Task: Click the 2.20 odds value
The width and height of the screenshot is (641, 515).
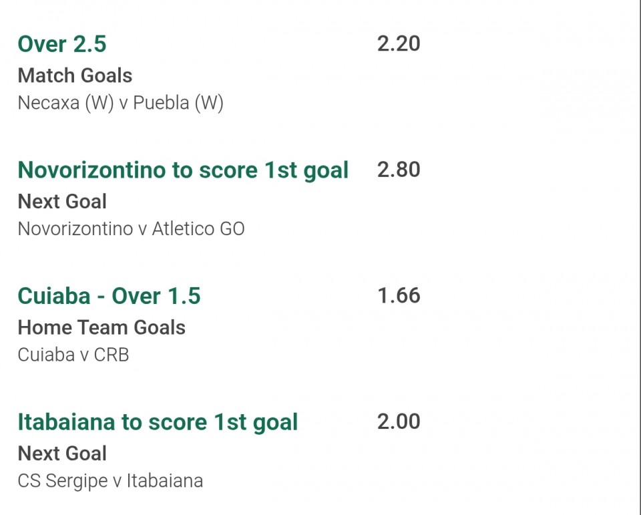Action: [399, 44]
